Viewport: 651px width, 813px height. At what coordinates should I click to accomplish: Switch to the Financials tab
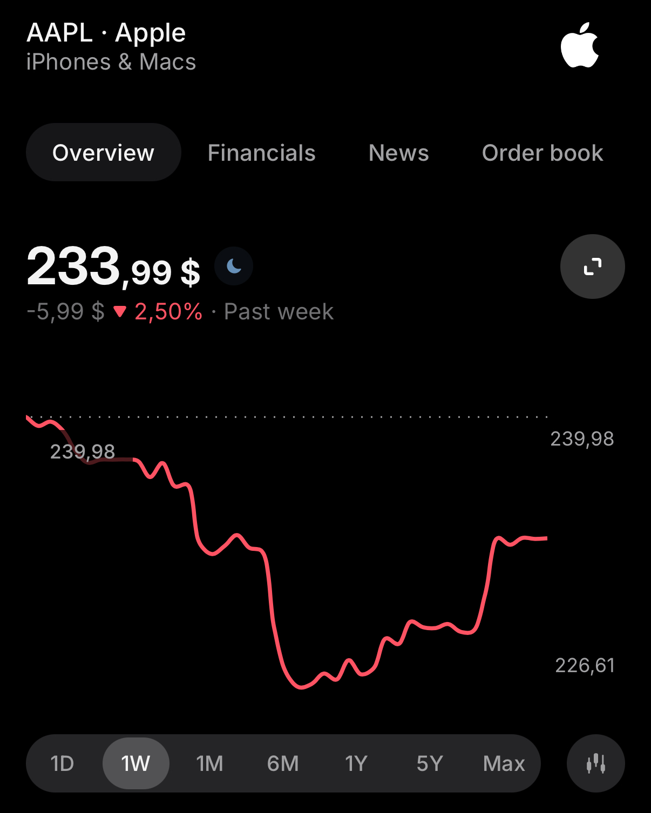click(x=261, y=153)
